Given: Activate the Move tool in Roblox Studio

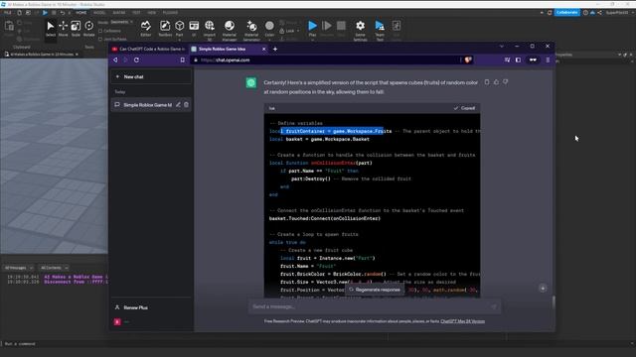Looking at the screenshot, I should tap(64, 29).
